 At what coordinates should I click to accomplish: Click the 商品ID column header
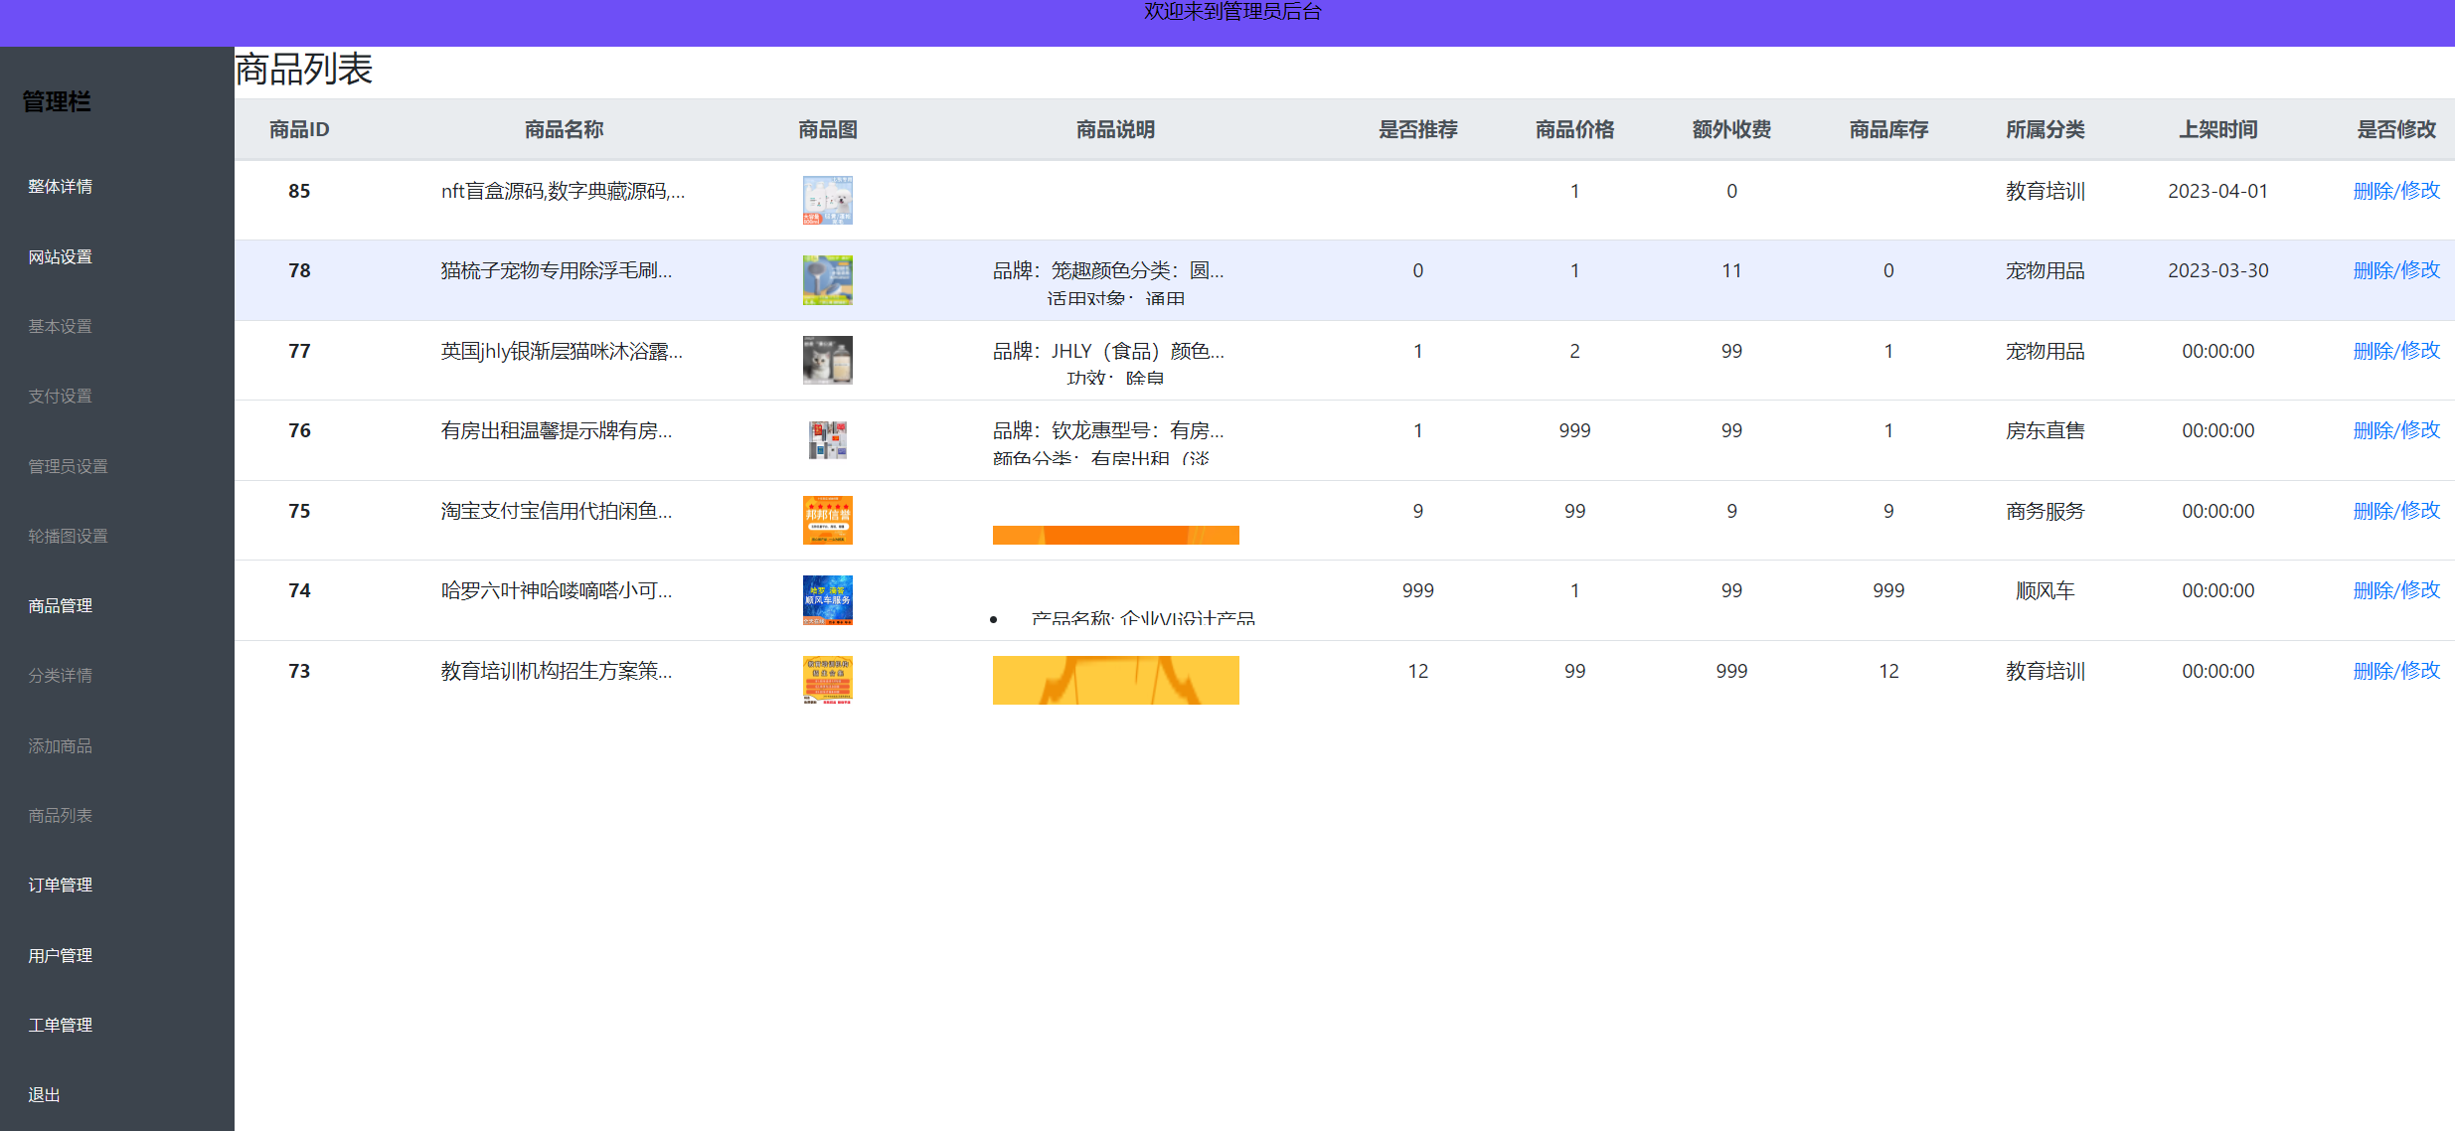pos(298,129)
